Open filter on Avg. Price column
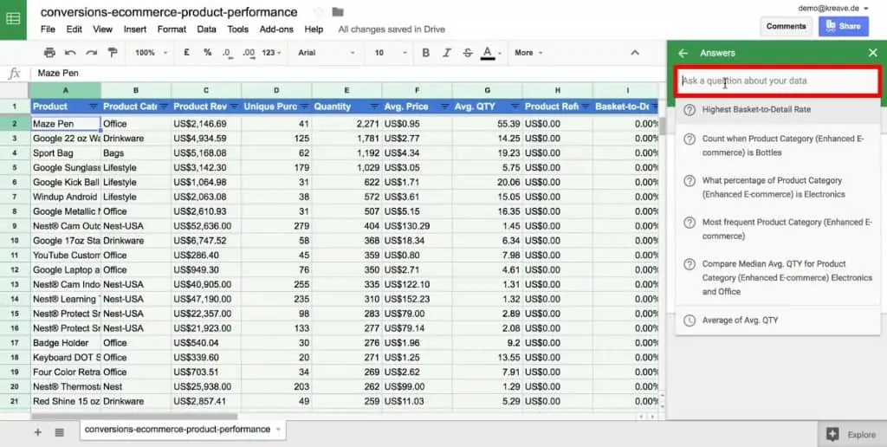 click(444, 107)
